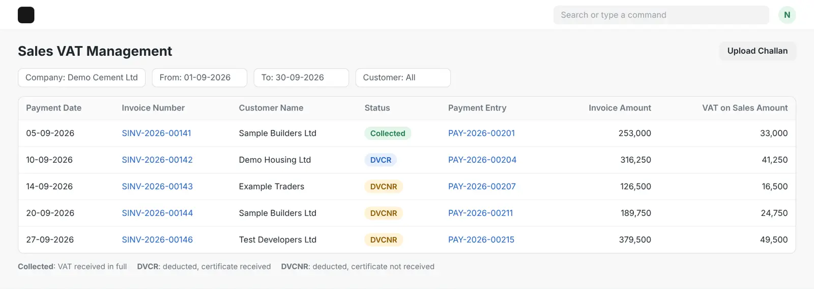This screenshot has height=289, width=814.
Task: Open invoice SINV-2026-00144
Action: [x=157, y=213]
